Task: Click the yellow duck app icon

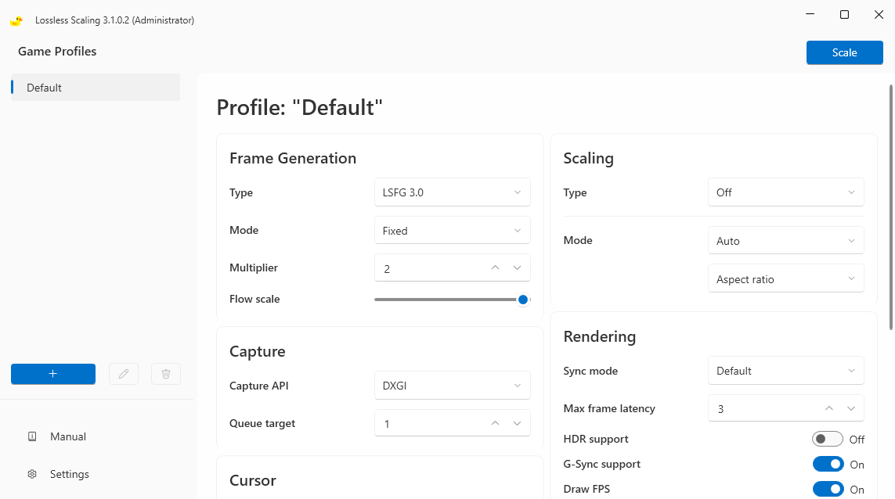Action: click(x=16, y=20)
